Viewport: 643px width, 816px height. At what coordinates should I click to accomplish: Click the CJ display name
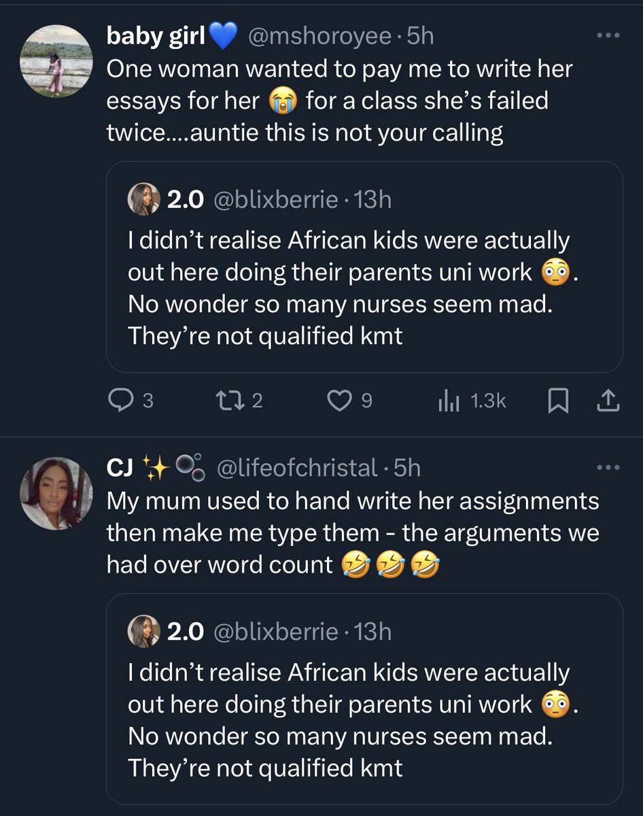[121, 468]
